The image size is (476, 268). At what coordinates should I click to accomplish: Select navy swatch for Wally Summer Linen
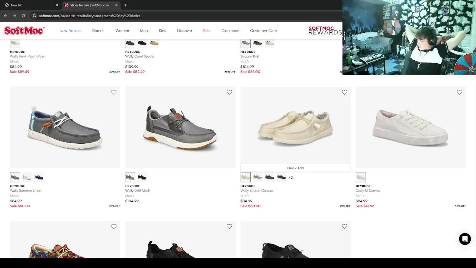click(x=39, y=177)
